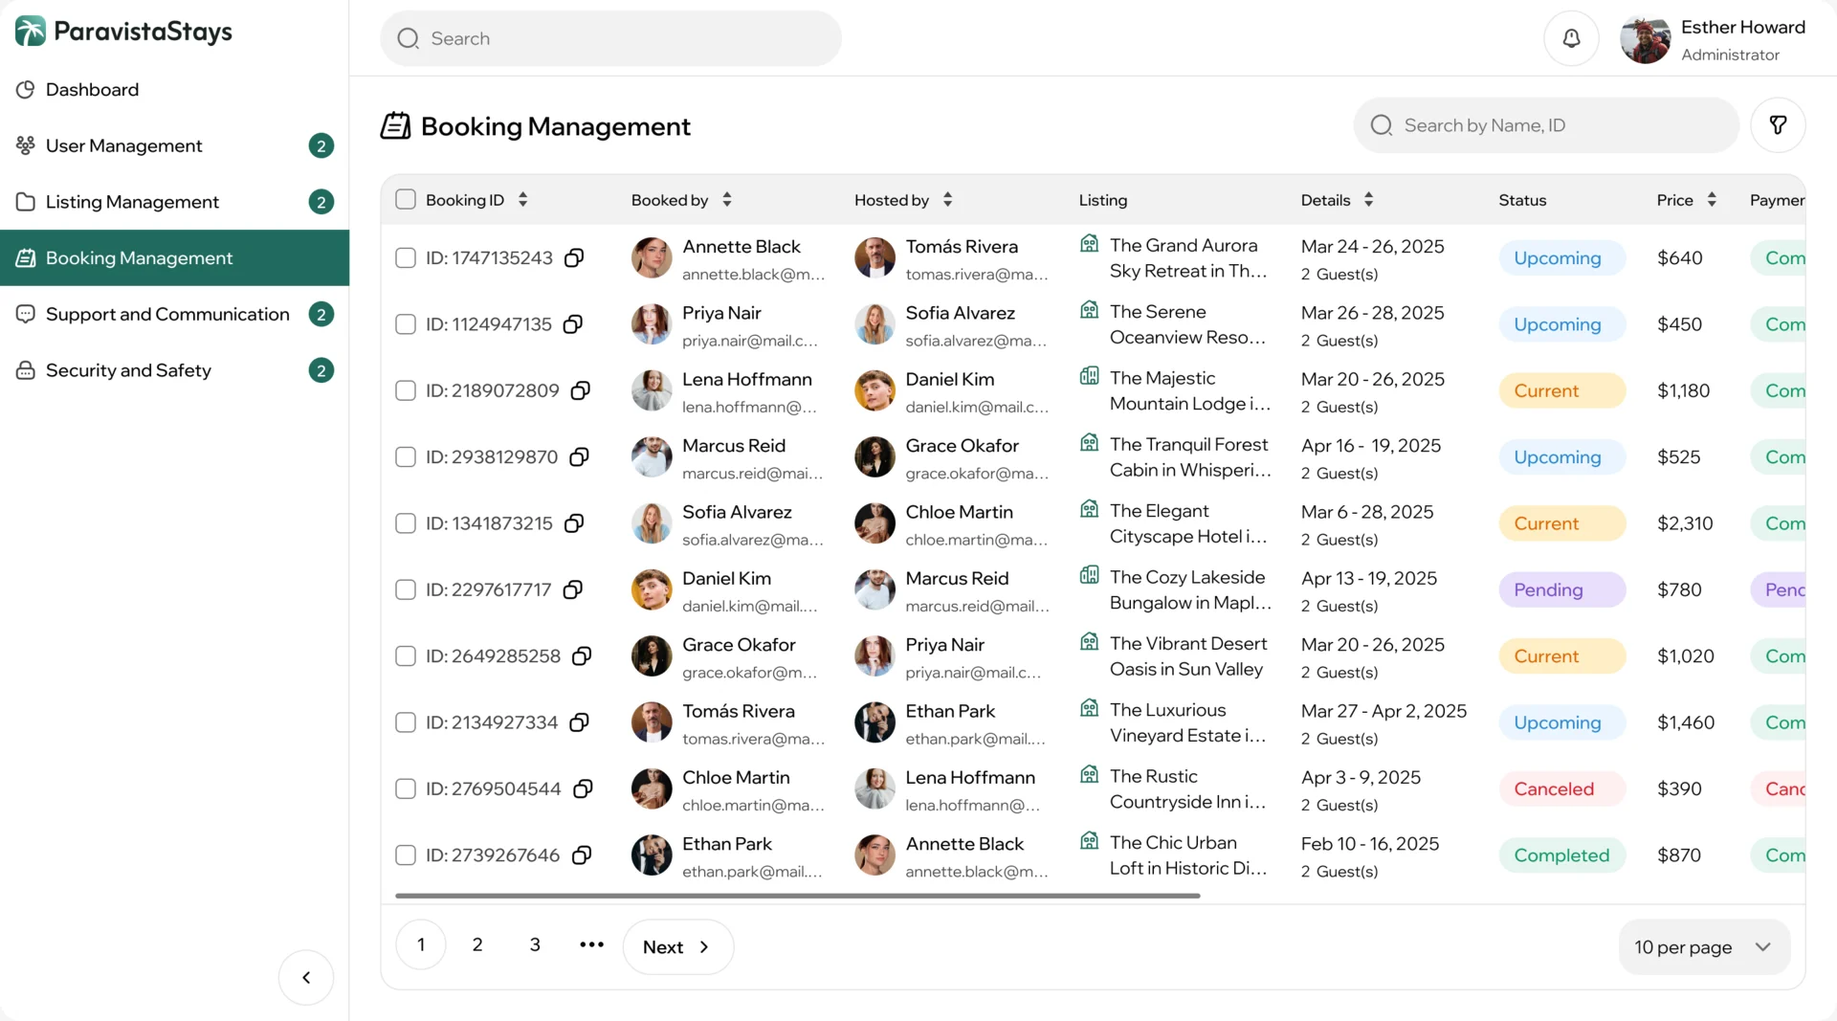Copy booking ID 2297617717
Screen dimensions: 1837x1021
tap(573, 589)
